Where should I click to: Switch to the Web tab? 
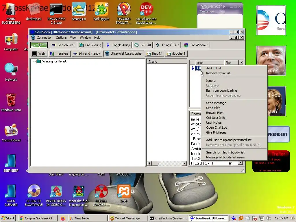pos(39,53)
